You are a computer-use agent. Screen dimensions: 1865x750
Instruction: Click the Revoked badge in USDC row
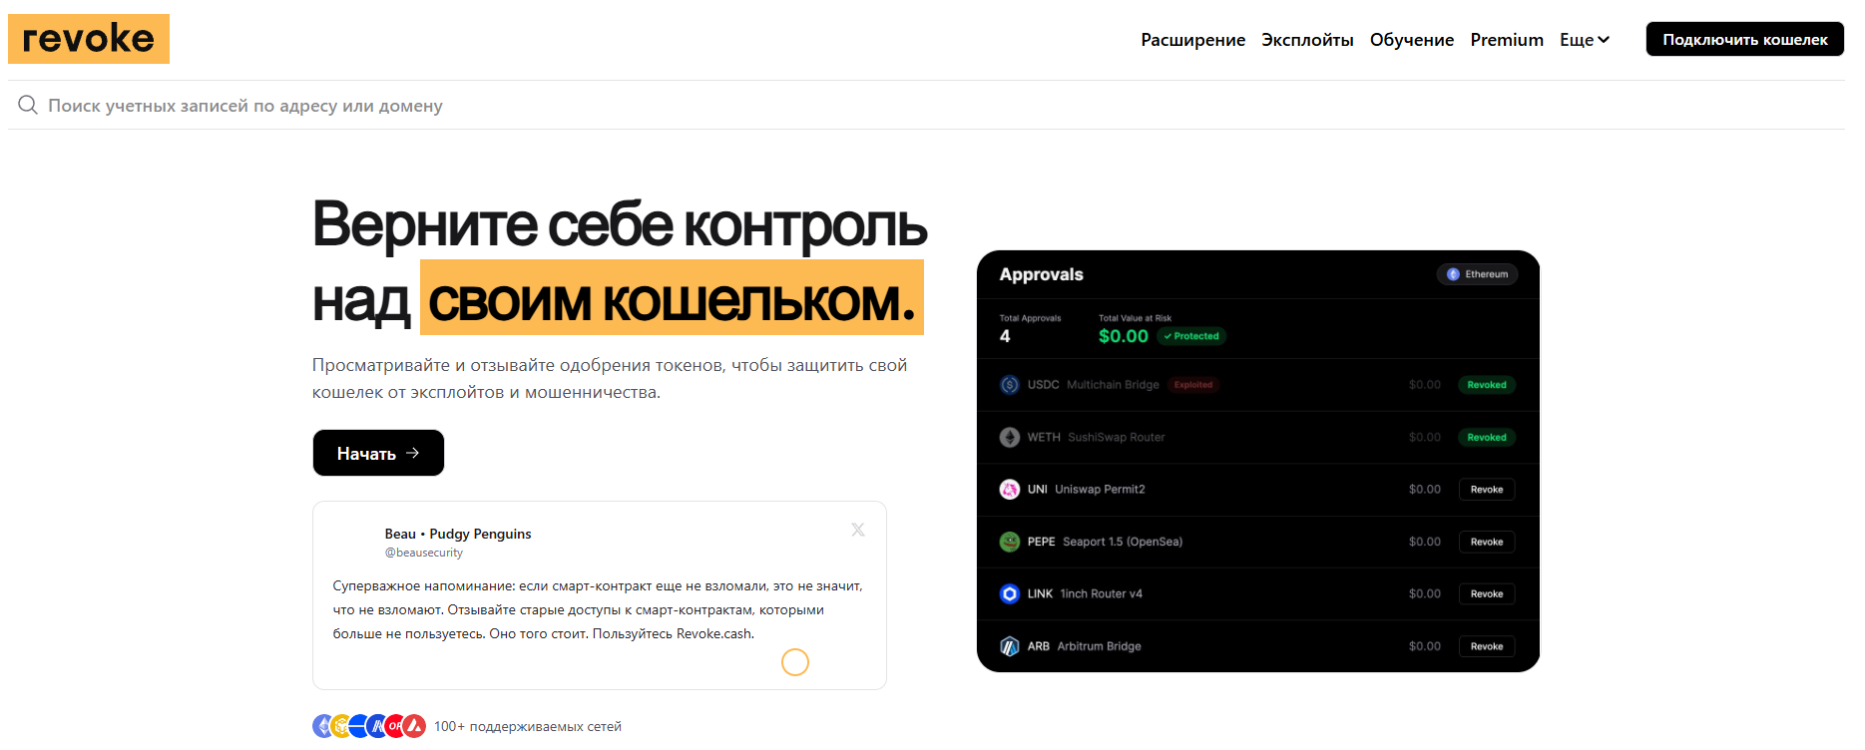pyautogui.click(x=1487, y=385)
